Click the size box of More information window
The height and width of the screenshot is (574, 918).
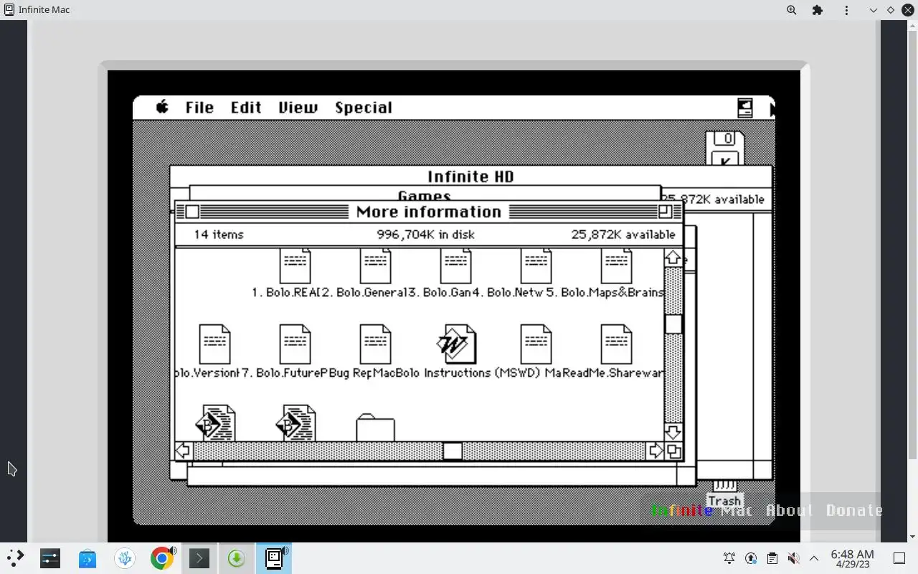point(673,451)
